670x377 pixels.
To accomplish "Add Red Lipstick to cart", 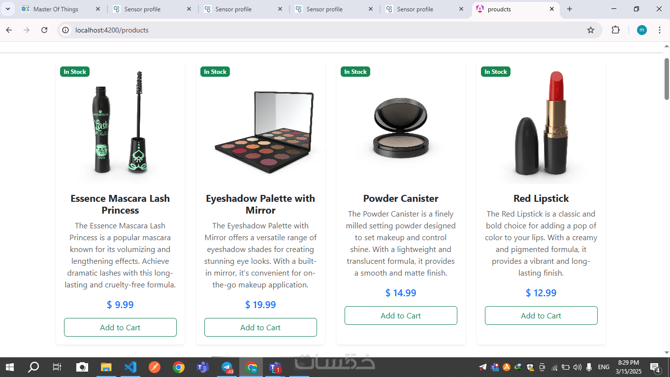I will 541,315.
